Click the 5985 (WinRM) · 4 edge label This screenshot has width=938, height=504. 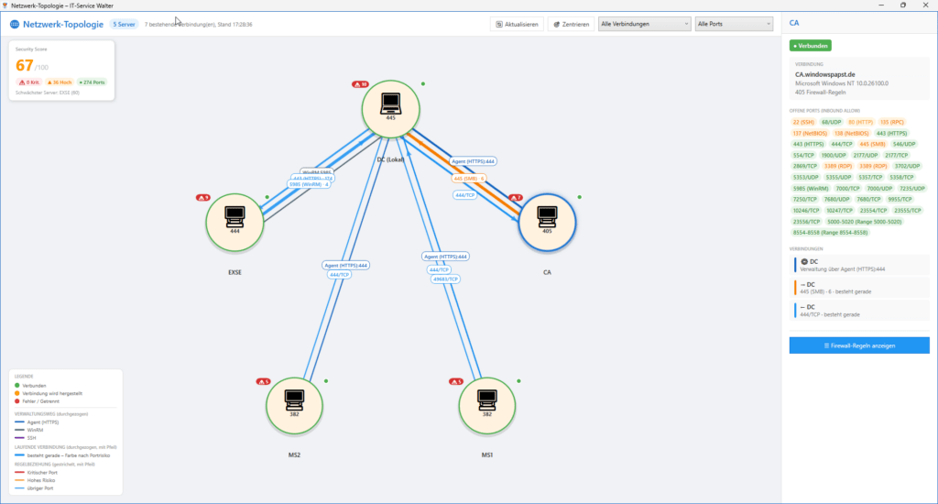tap(309, 184)
